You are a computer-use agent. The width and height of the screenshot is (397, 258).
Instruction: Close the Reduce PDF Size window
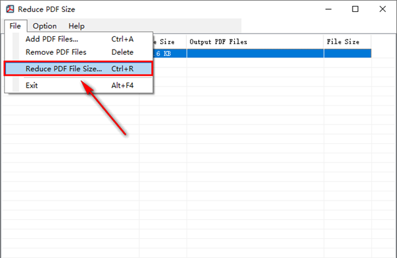(382, 9)
